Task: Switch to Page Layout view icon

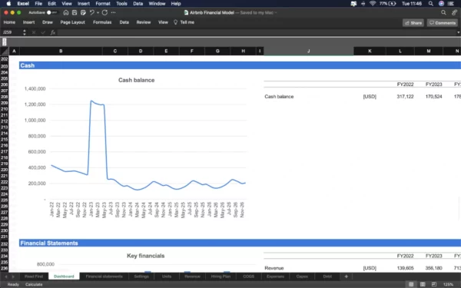Action: (x=423, y=284)
